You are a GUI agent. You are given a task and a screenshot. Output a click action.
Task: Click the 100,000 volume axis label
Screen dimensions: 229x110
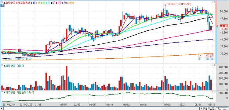pyautogui.click(x=224, y=84)
